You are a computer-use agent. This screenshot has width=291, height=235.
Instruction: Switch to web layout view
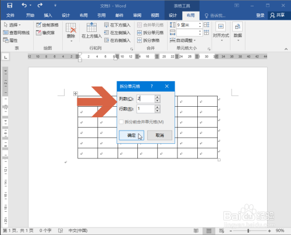221,230
